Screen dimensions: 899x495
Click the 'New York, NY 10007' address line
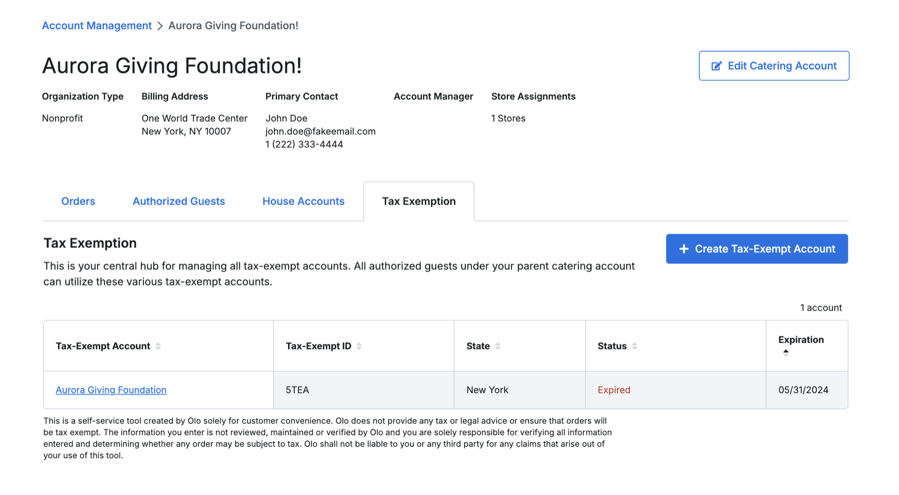click(x=186, y=131)
